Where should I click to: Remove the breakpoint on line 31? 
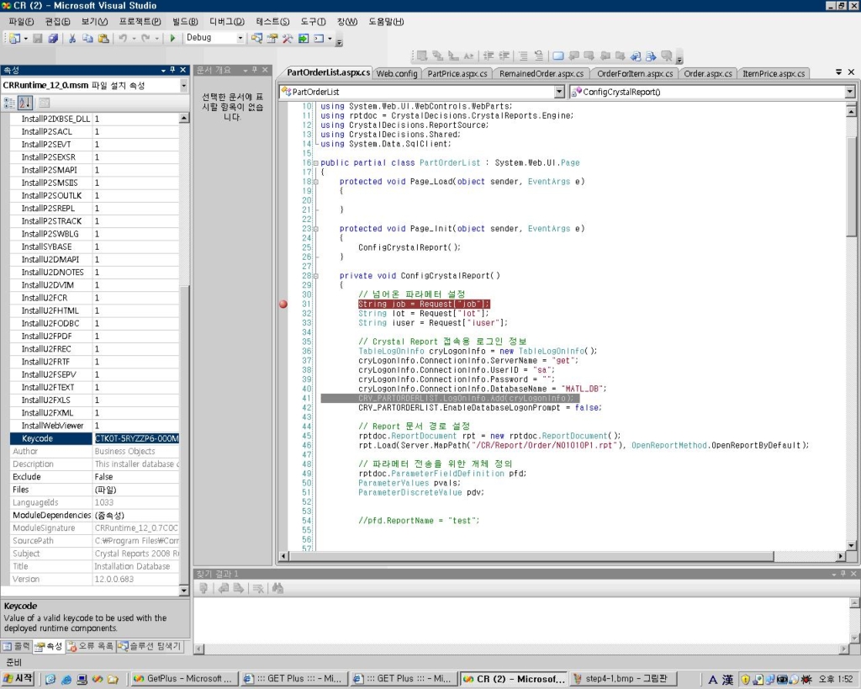coord(283,305)
